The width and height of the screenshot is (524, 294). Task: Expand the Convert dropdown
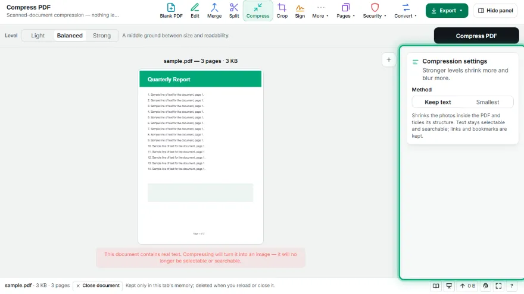tap(406, 11)
